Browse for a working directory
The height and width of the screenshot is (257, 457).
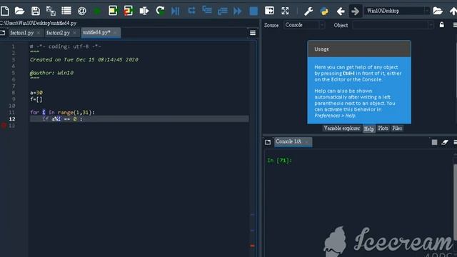[x=438, y=11]
